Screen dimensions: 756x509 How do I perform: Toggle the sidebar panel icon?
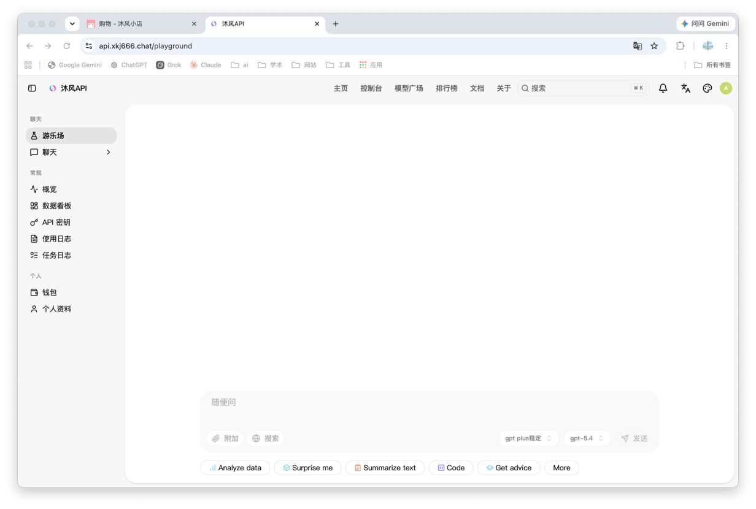click(32, 88)
